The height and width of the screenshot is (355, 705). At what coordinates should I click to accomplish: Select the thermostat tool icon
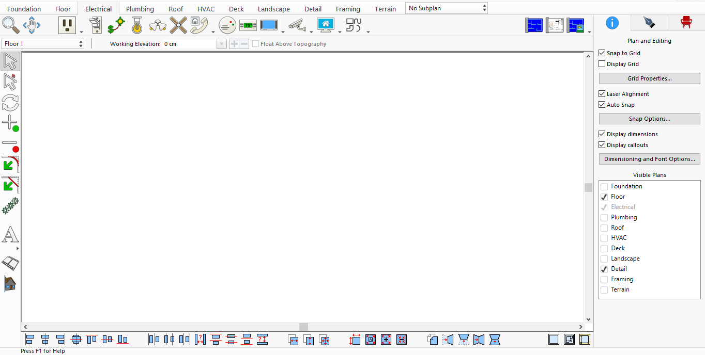pyautogui.click(x=248, y=25)
